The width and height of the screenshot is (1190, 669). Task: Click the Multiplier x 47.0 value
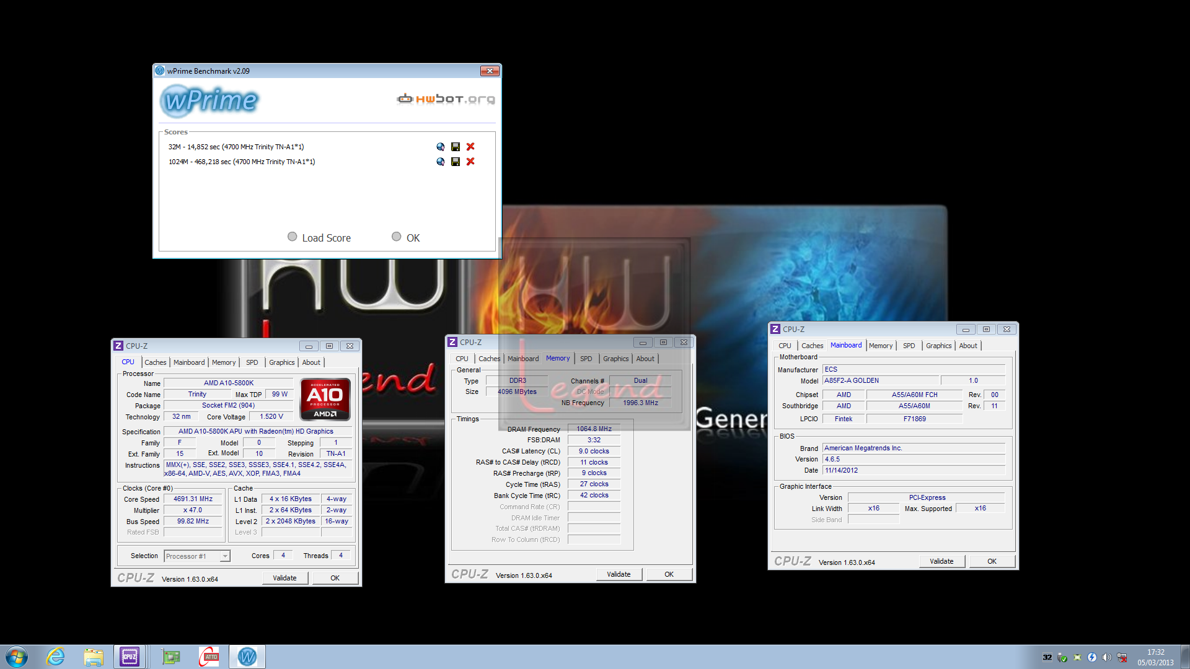(x=193, y=510)
